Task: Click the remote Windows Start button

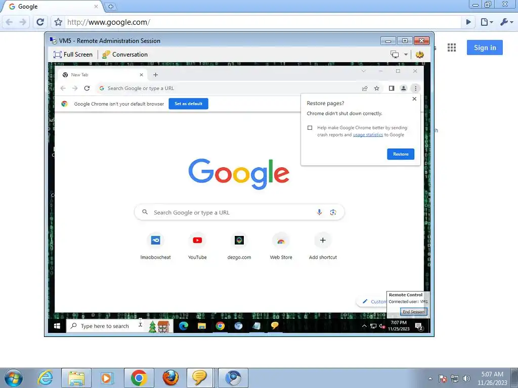Action: point(57,326)
